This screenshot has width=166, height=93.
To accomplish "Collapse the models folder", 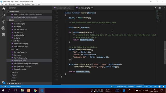I will pyautogui.click(x=15, y=49).
